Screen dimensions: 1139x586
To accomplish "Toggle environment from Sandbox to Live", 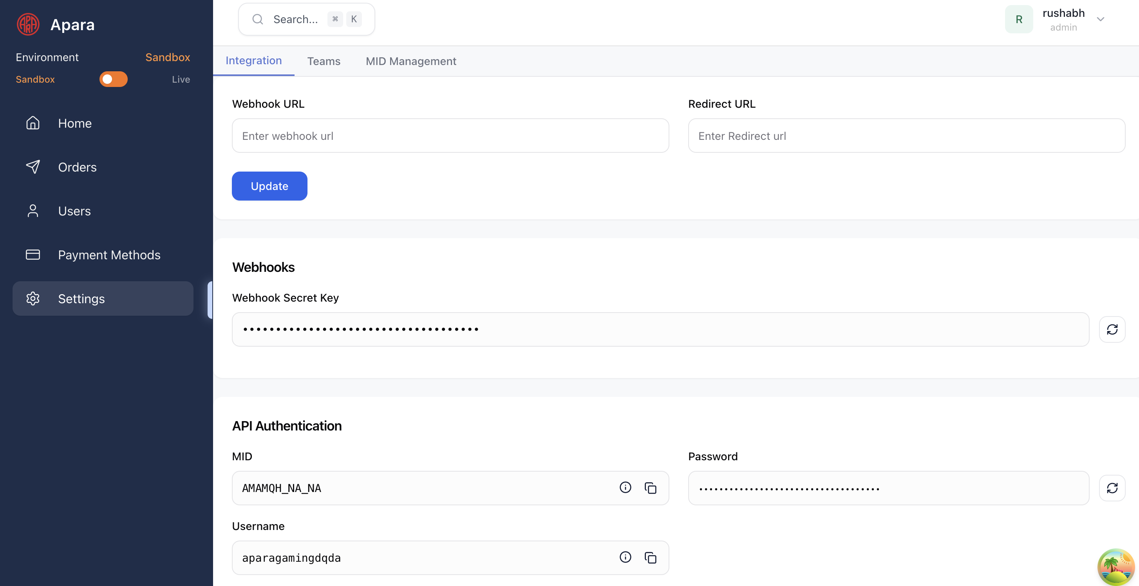I will (x=114, y=79).
